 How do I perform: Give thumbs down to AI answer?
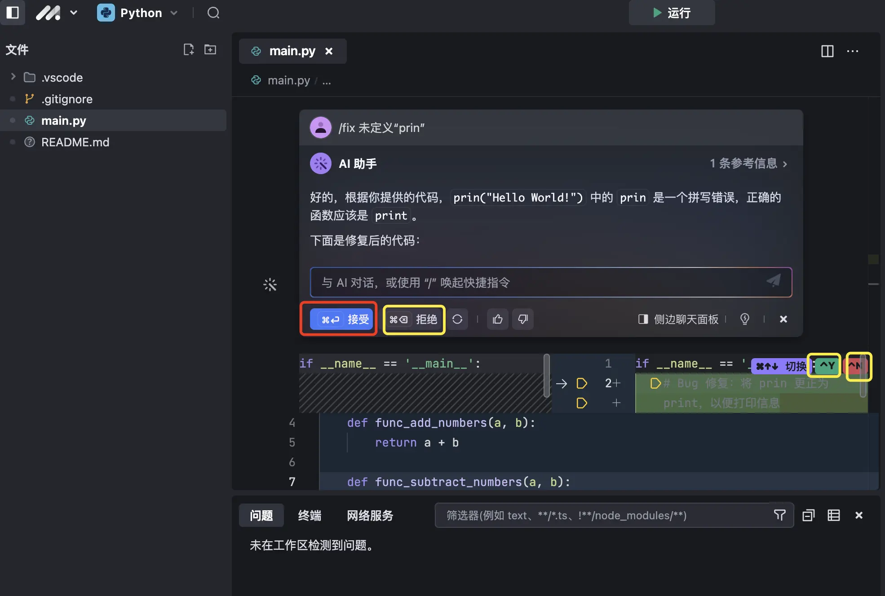click(523, 319)
